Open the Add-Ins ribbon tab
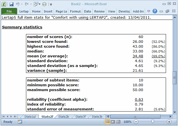Image resolution: width=178 pixels, height=126 pixels. [x=138, y=11]
